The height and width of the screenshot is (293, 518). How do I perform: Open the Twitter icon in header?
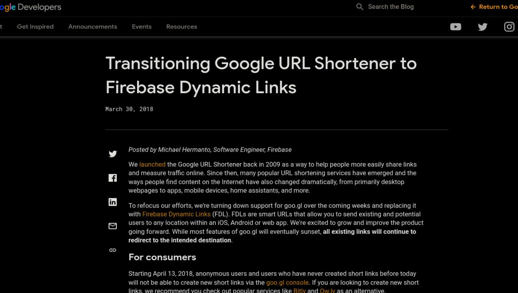tap(483, 27)
